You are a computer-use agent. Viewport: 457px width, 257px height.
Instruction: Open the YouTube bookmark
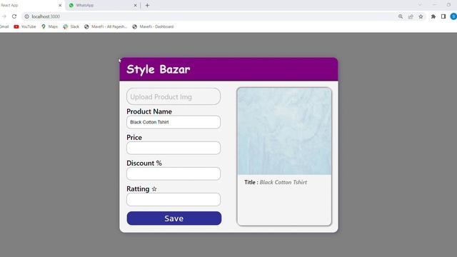pos(25,26)
